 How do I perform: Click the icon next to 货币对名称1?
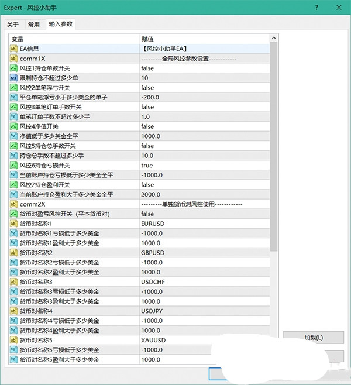14,224
